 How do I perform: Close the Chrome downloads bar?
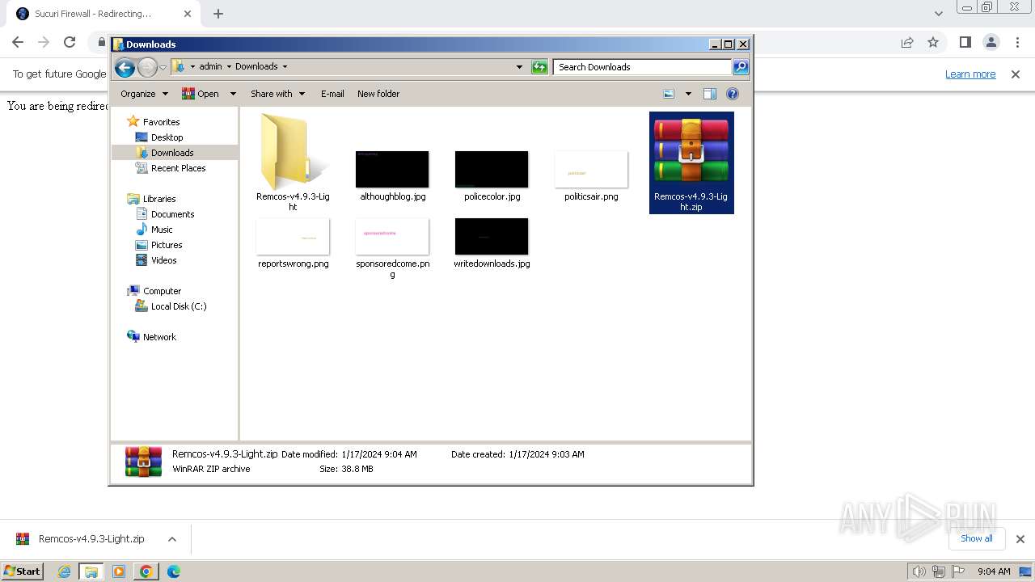click(x=1020, y=539)
